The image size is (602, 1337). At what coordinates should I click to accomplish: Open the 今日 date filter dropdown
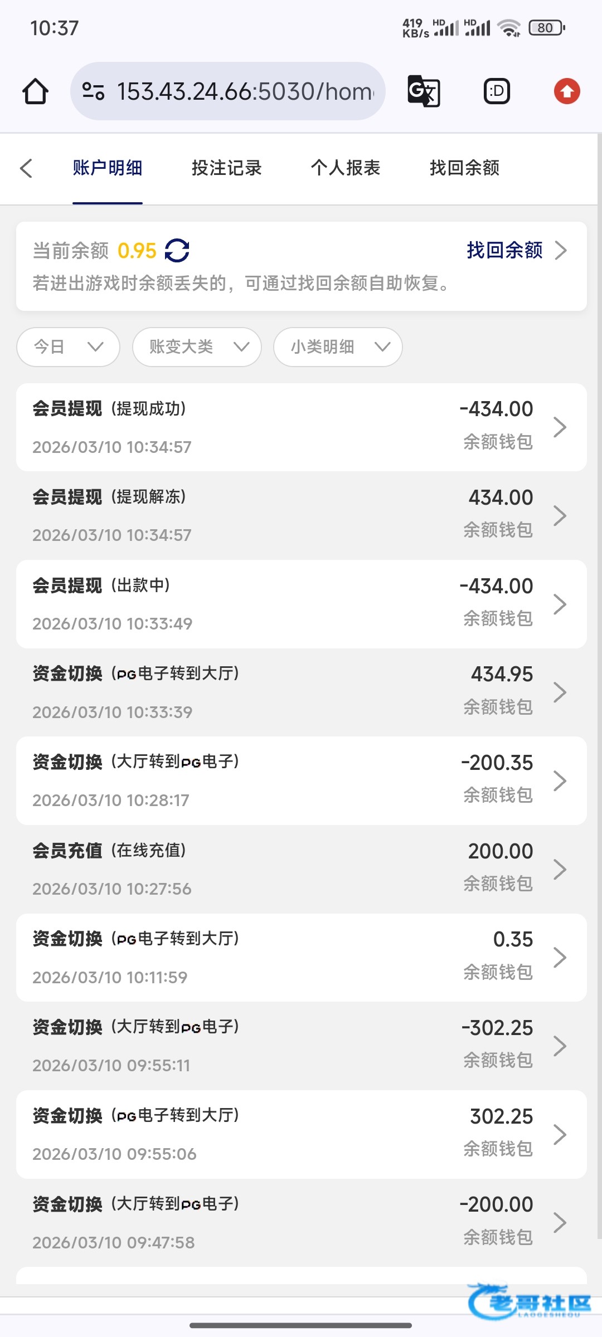pyautogui.click(x=68, y=347)
